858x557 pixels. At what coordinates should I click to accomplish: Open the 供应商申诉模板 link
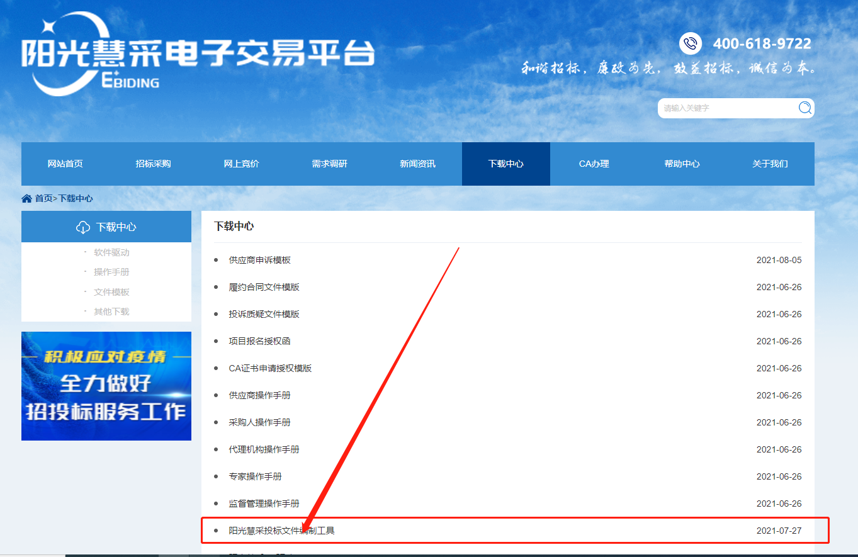coord(259,260)
